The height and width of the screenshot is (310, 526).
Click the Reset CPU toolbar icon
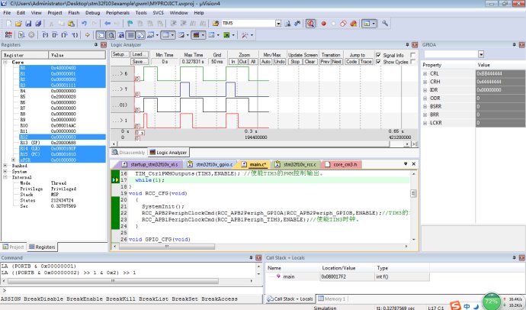pyautogui.click(x=7, y=35)
